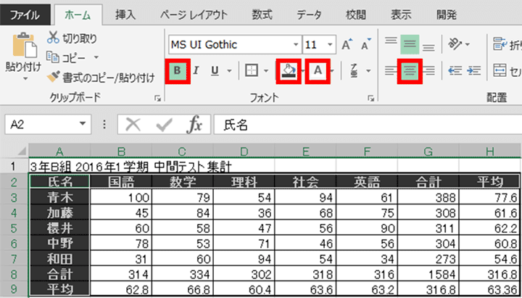Open the font size 11 dropdown

point(330,45)
